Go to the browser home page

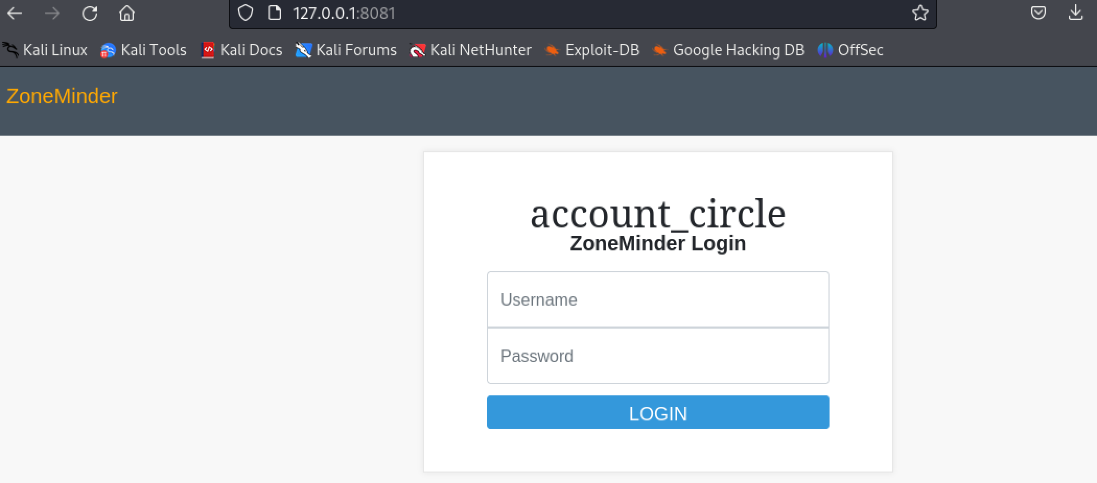pos(127,13)
